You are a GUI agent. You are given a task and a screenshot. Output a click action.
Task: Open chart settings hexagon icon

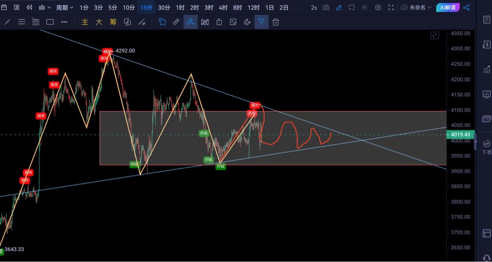pos(378,8)
